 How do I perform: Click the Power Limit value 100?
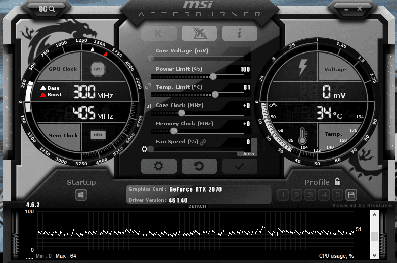click(245, 69)
